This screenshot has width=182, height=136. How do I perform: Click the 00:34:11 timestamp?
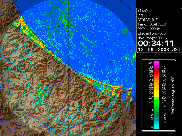[156, 43]
